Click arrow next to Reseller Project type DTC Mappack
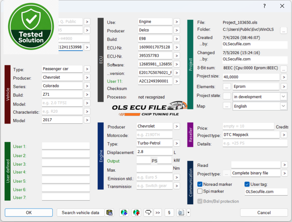The image size is (292, 222). coord(284,135)
